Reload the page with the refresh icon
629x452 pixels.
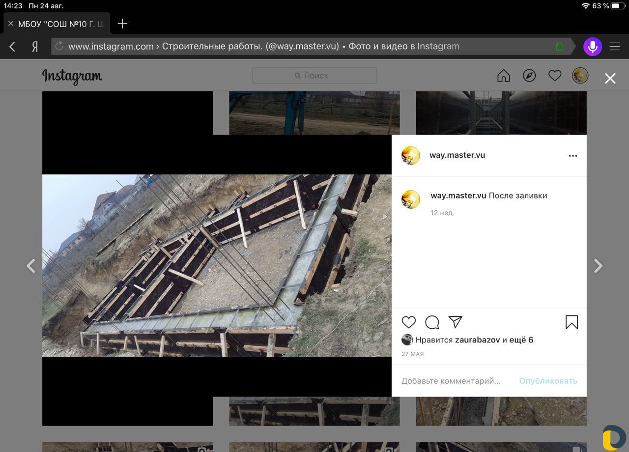point(59,46)
